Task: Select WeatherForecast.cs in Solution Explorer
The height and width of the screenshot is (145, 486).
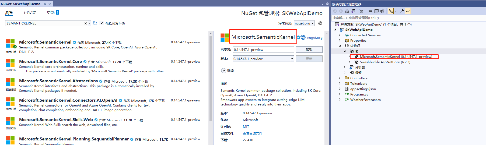Action: click(x=365, y=100)
